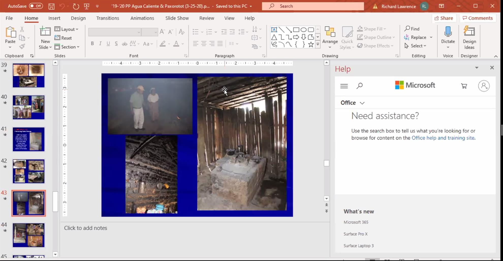
Task: Click the Paste clipboard icon
Action: (10, 32)
